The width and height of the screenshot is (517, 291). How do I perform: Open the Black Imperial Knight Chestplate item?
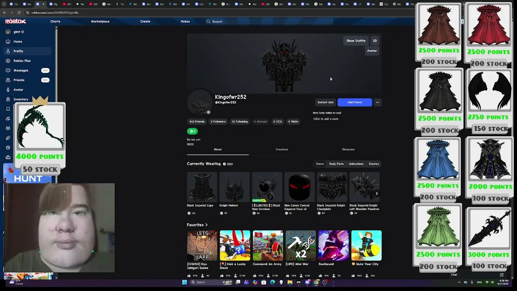[x=332, y=193]
